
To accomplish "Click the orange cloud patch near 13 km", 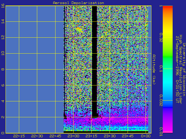I will [x=79, y=29].
